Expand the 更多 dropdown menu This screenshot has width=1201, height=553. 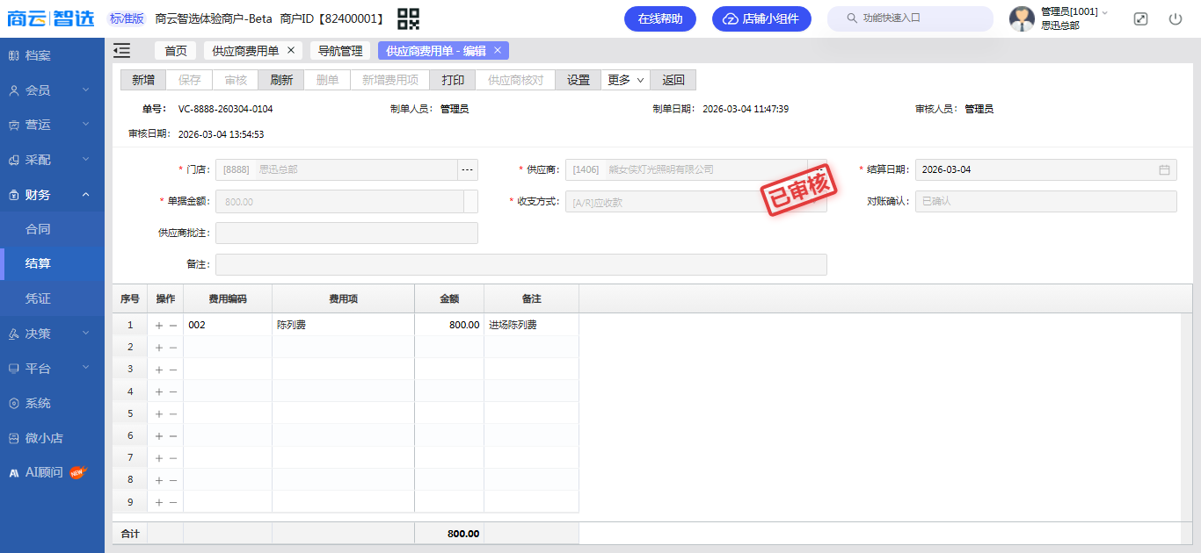coord(625,80)
